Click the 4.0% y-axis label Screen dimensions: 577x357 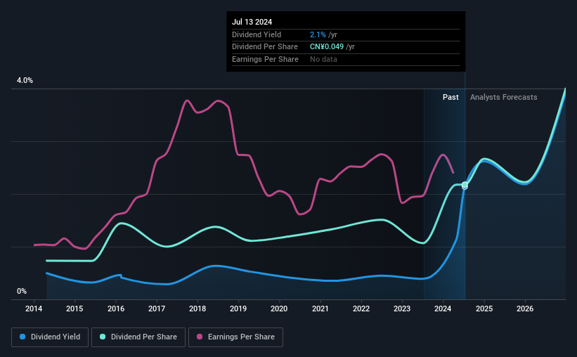click(25, 80)
